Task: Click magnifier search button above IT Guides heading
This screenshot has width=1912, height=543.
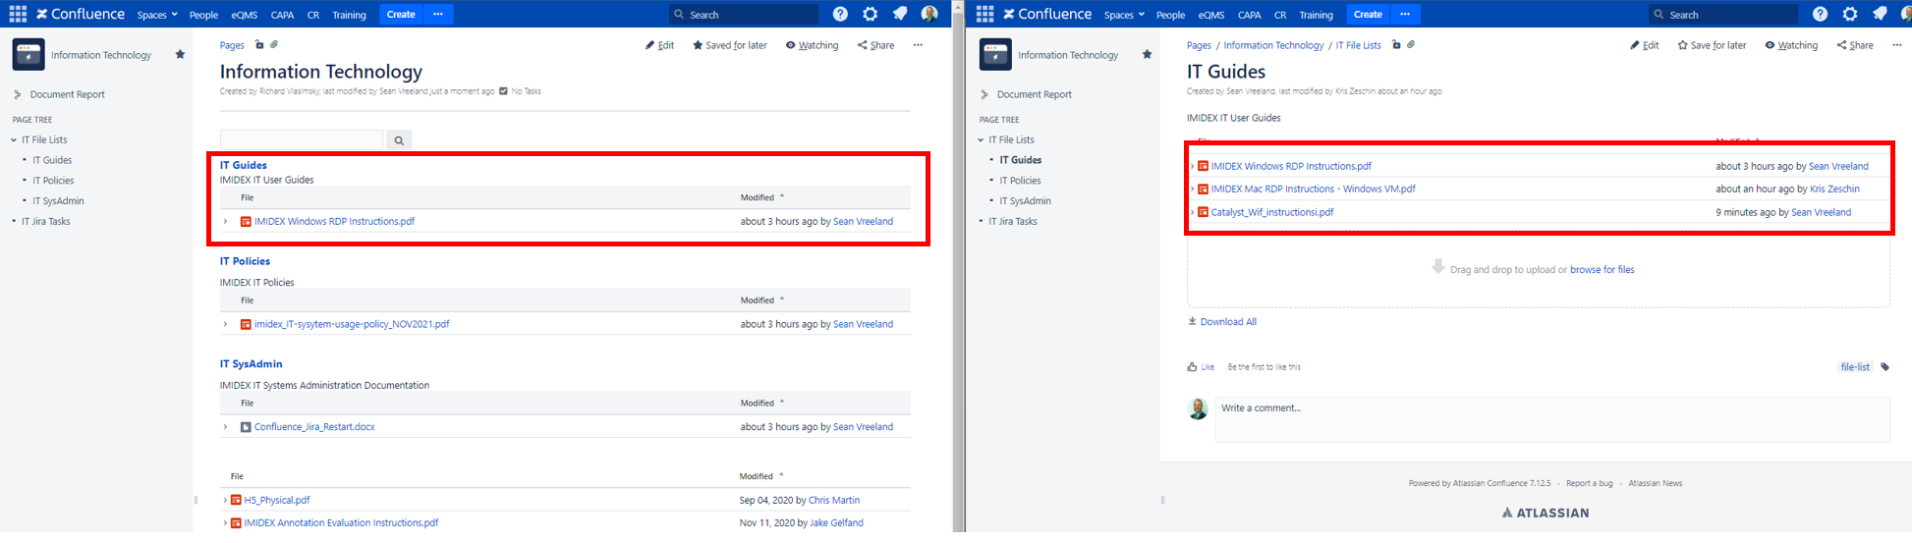Action: [x=399, y=140]
